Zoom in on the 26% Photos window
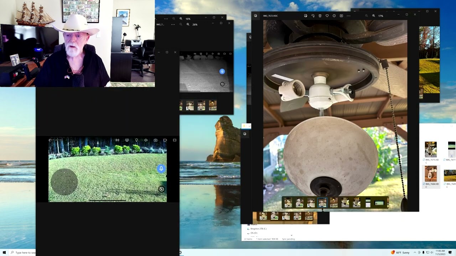Screen dimensions: 456x256 pyautogui.click(x=188, y=25)
